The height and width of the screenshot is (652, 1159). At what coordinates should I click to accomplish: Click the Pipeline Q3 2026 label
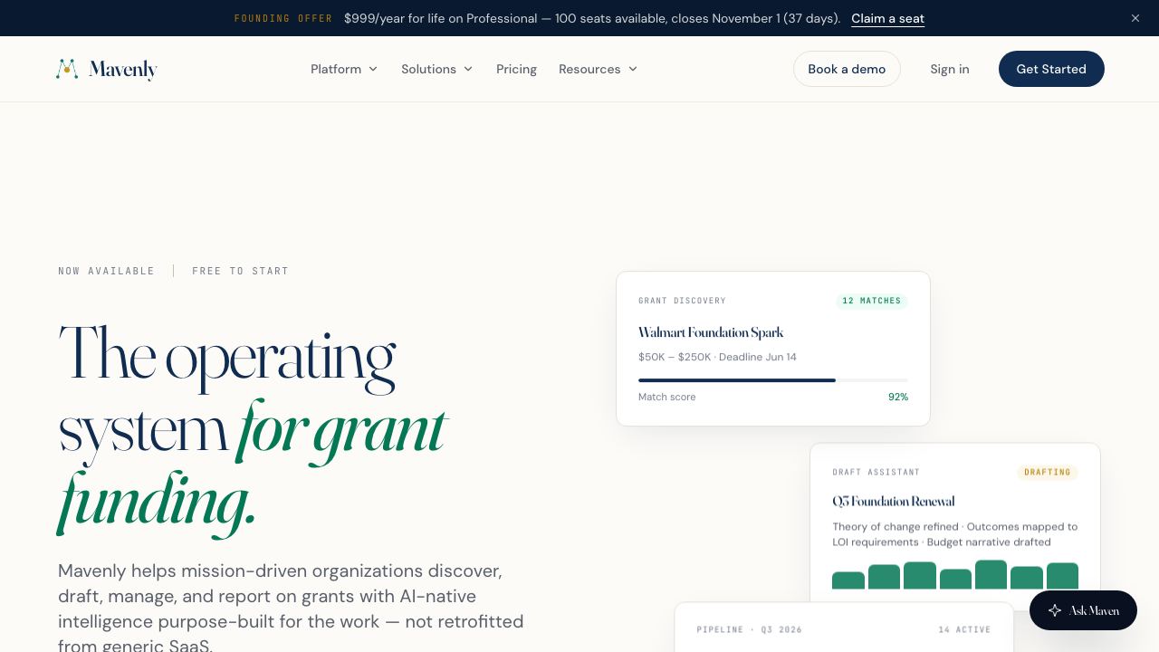tap(750, 629)
